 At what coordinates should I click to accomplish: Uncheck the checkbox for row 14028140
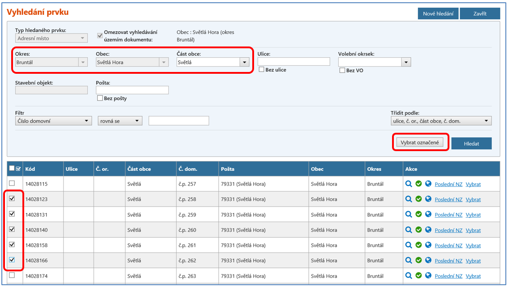click(x=12, y=229)
